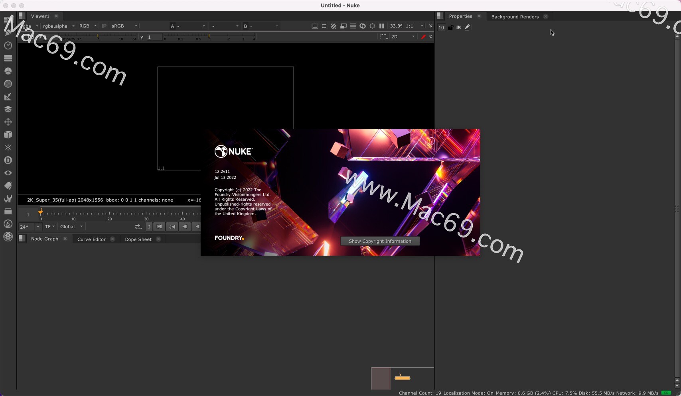The image size is (681, 396).
Task: Open the sRGB colorspace dropdown
Action: [124, 26]
